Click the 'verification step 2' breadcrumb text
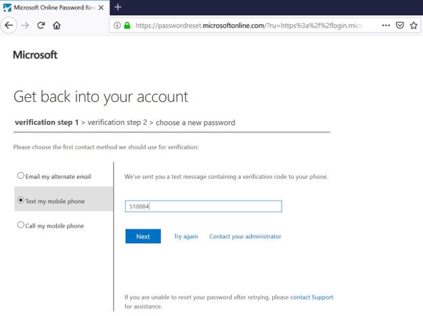 (x=117, y=122)
